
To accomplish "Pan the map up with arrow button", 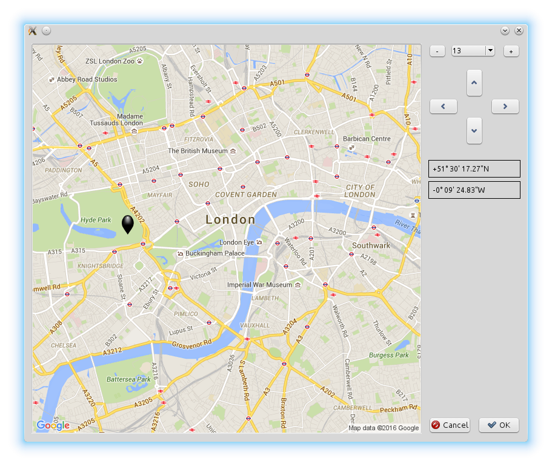I will point(474,82).
